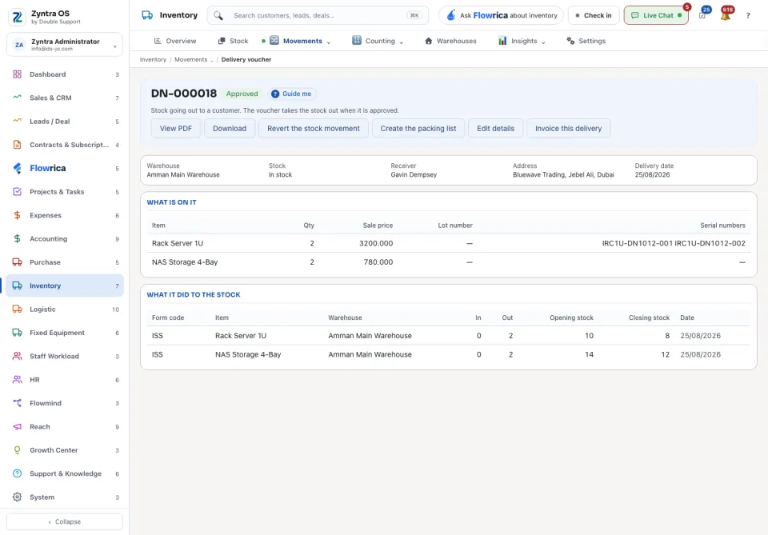Open the Accounting sidebar icon
Viewport: 768px width, 535px height.
tap(17, 239)
